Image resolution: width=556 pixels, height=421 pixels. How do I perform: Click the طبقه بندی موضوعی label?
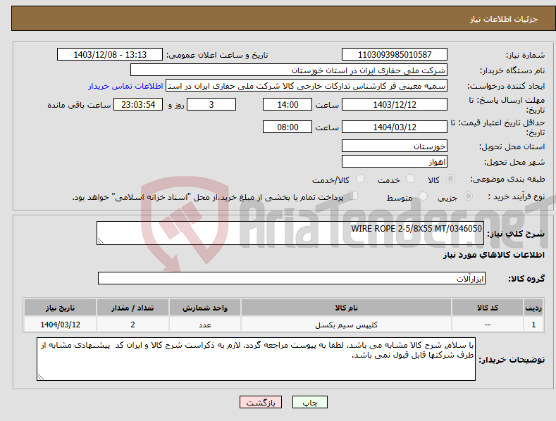pos(507,179)
